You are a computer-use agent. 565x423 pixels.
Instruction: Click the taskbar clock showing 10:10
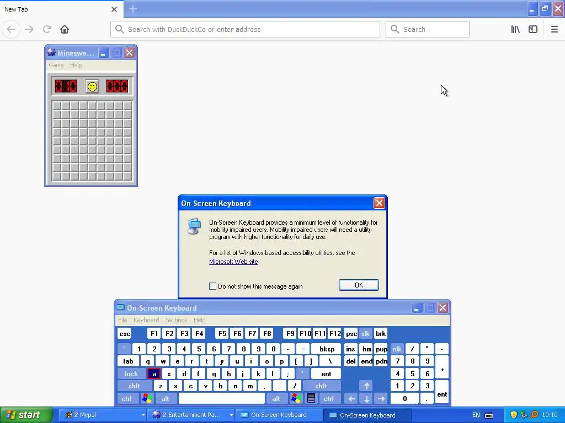(x=550, y=415)
